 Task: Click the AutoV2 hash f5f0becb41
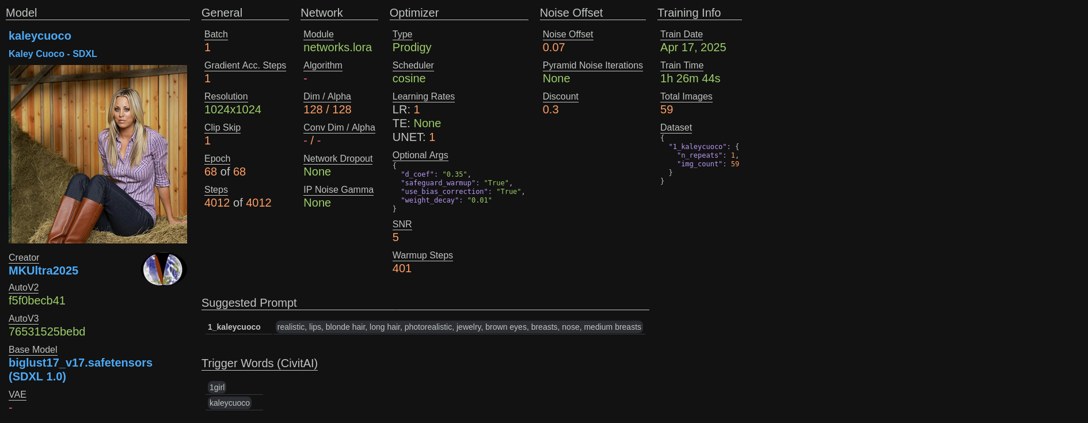click(37, 300)
